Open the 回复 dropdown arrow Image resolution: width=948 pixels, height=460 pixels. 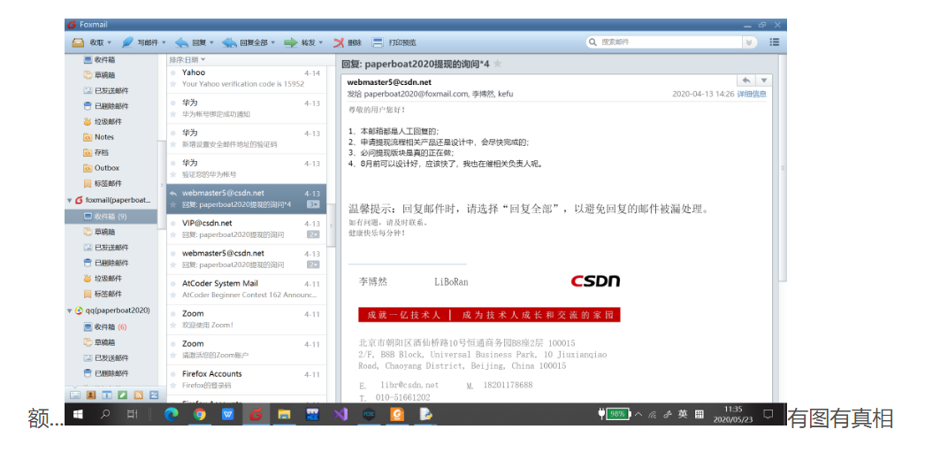[211, 43]
